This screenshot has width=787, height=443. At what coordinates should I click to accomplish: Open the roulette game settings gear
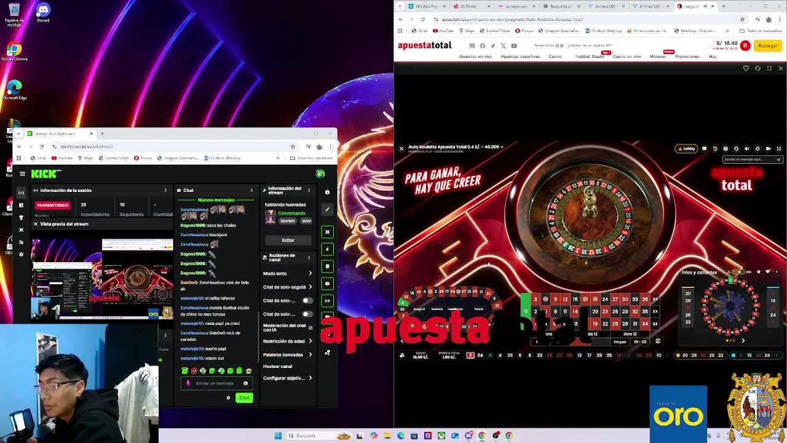(757, 148)
